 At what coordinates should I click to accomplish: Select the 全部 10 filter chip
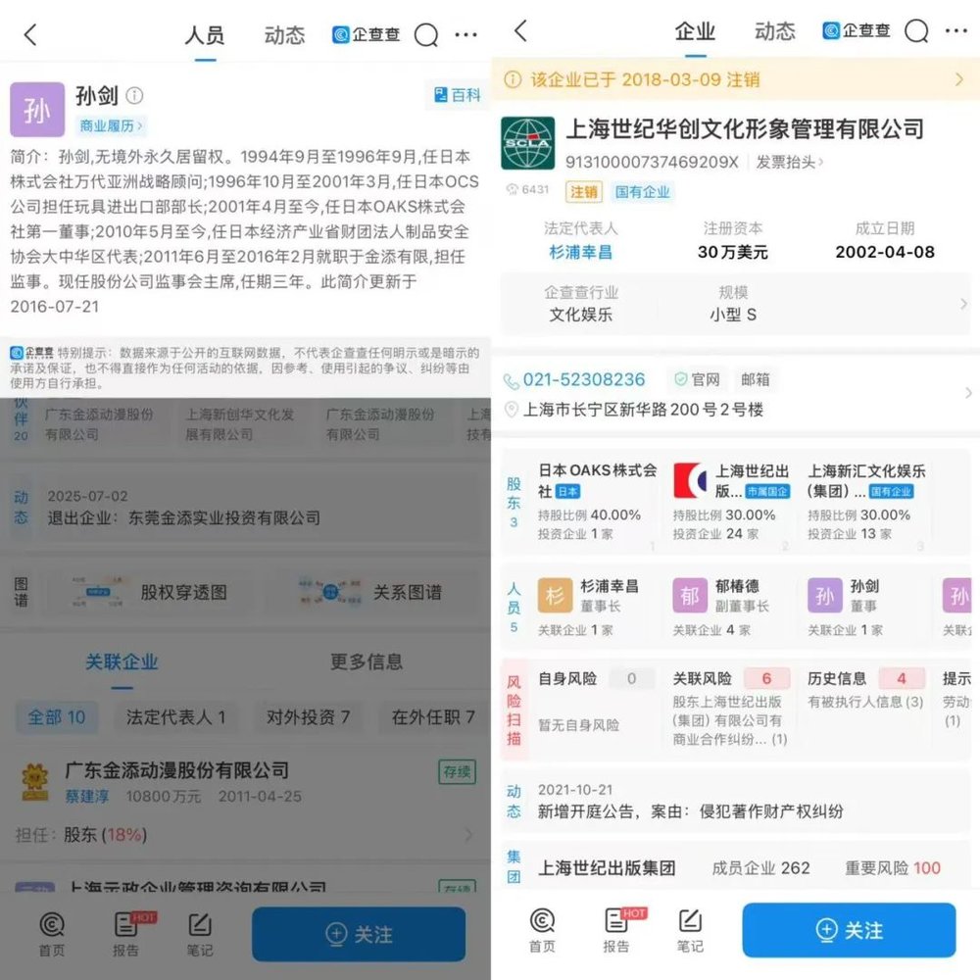click(x=56, y=717)
